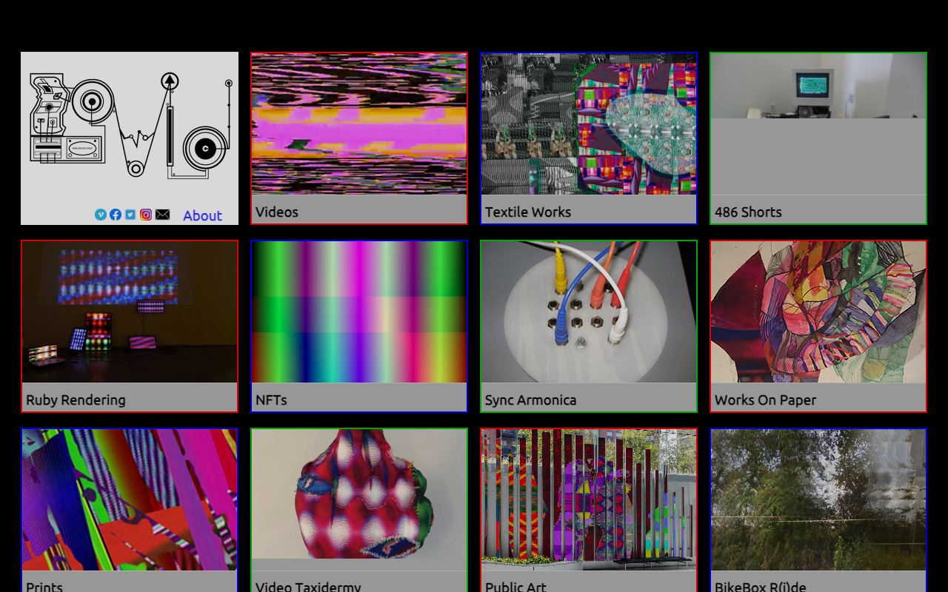Open the Sync Armonica cables thumbnail

[589, 312]
